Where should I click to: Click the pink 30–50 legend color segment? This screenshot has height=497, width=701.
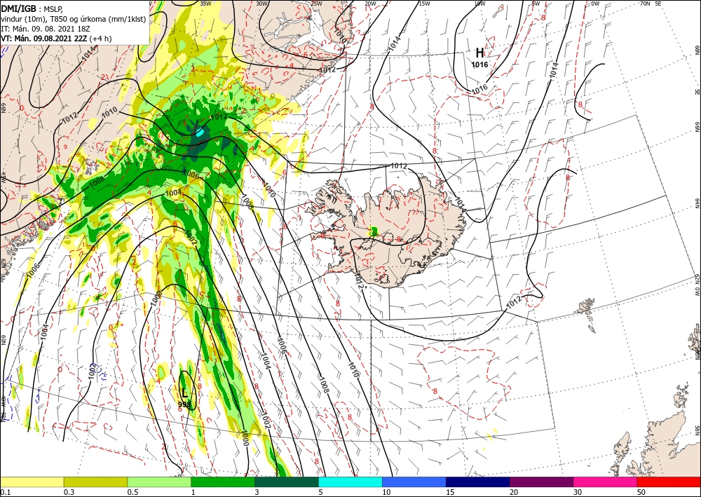click(606, 482)
